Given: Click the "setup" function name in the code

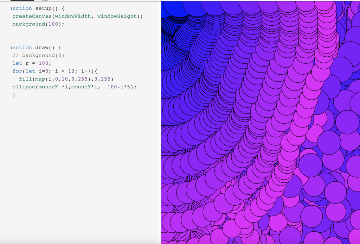Looking at the screenshot, I should point(43,8).
